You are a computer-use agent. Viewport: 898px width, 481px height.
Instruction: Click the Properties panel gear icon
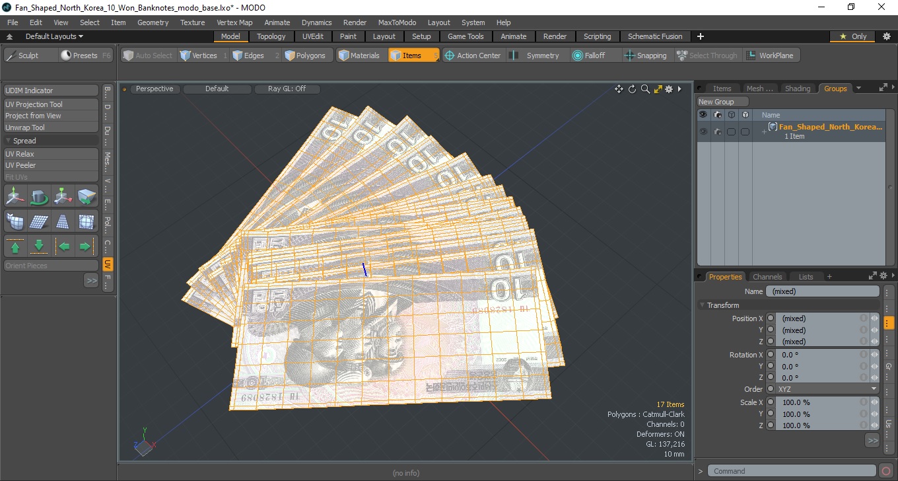883,276
